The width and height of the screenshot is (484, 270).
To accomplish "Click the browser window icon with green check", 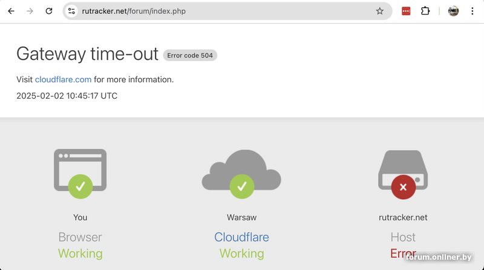I will coord(80,173).
